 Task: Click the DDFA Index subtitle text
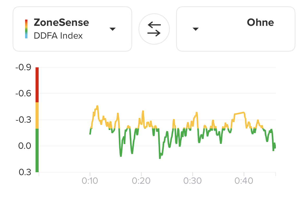(x=58, y=36)
